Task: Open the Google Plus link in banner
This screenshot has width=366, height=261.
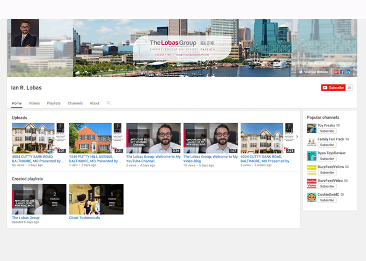Action: [x=336, y=72]
